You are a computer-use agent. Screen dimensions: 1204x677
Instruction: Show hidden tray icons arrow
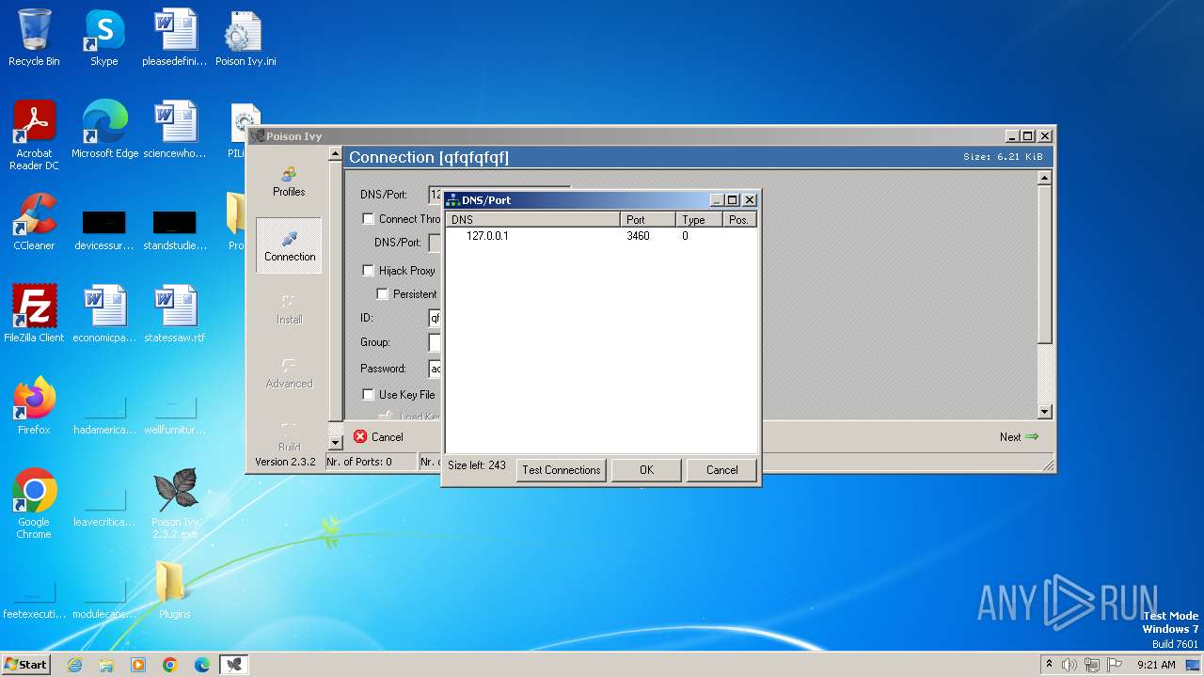[x=1049, y=665]
